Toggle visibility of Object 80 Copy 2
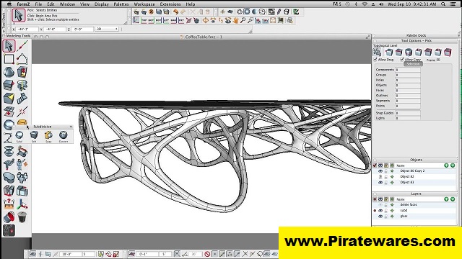 pos(380,171)
